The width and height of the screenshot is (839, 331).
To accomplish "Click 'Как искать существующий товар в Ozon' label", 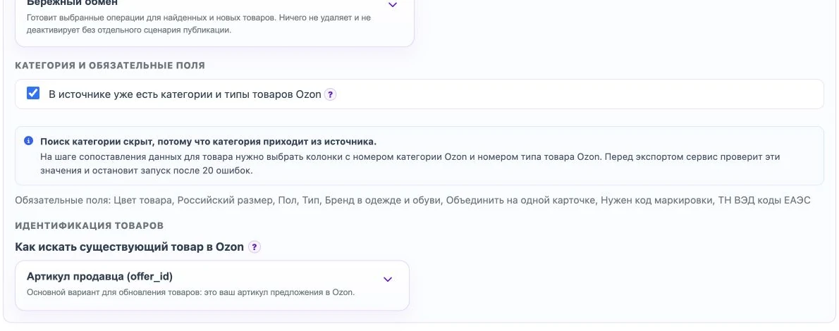I will point(130,247).
